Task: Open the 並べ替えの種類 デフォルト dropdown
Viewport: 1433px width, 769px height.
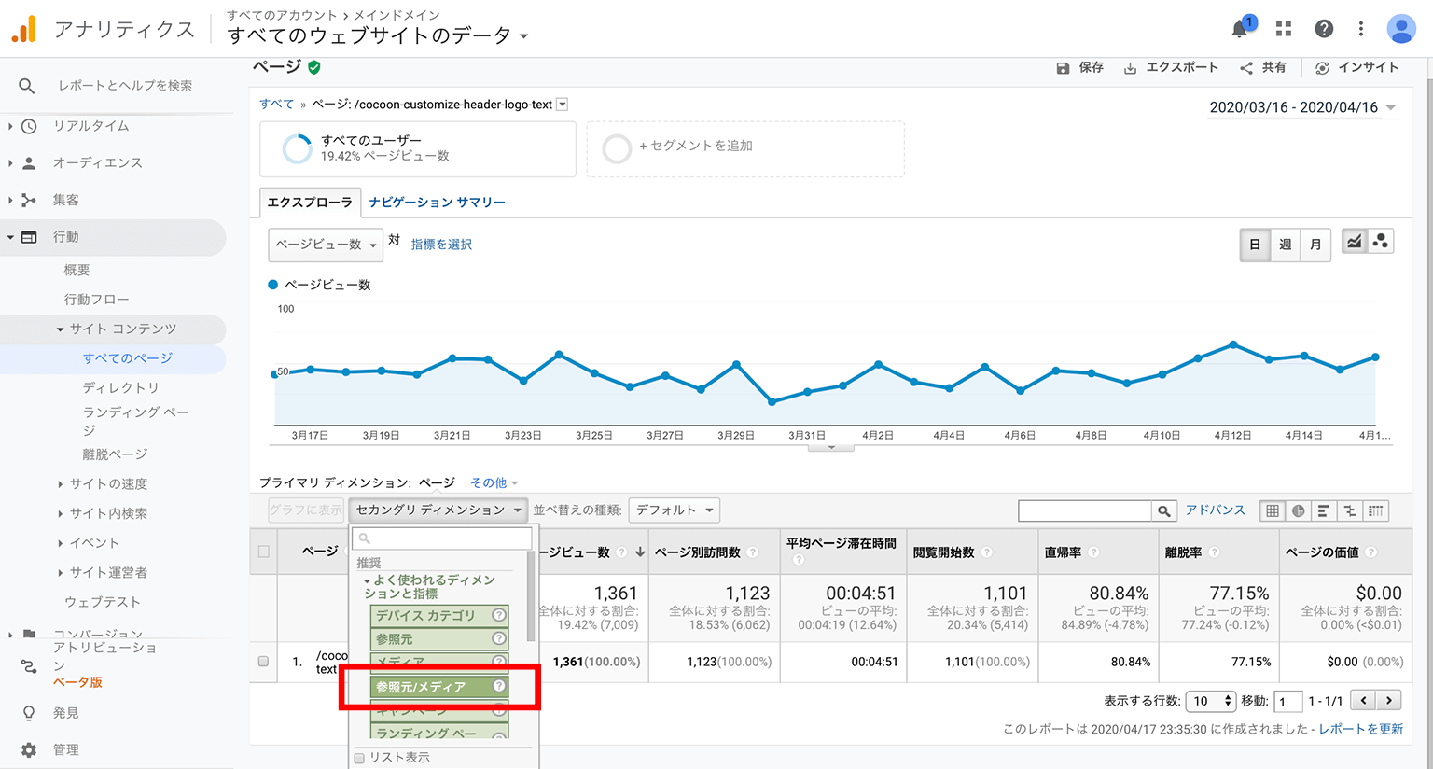Action: 675,510
